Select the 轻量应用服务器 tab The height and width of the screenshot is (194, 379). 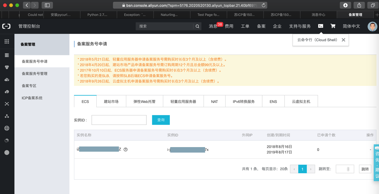coord(183,101)
